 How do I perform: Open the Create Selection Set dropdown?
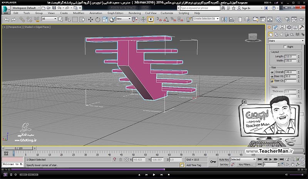[x=206, y=18]
